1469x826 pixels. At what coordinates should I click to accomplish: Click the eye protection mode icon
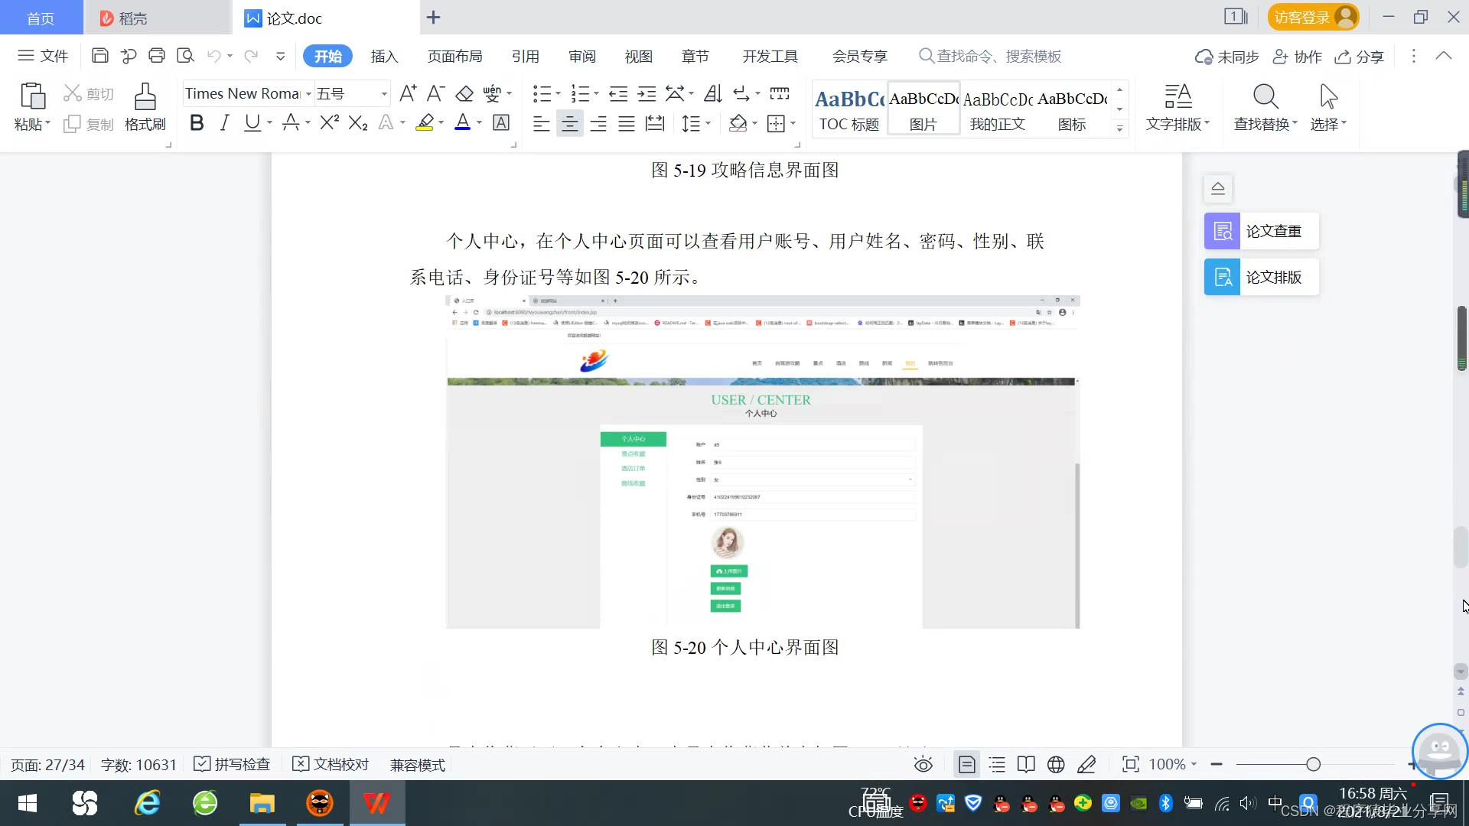923,764
